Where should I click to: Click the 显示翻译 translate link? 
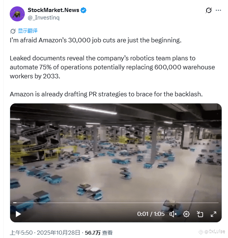coord(28,31)
